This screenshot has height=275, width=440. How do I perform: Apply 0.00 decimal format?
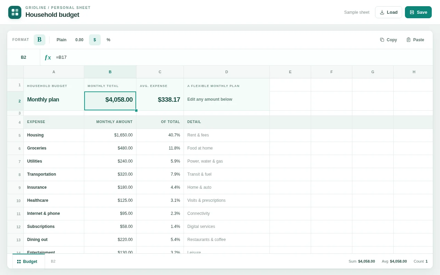pos(79,40)
